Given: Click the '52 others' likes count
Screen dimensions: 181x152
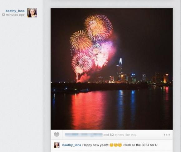Looking at the screenshot, I should point(112,135).
